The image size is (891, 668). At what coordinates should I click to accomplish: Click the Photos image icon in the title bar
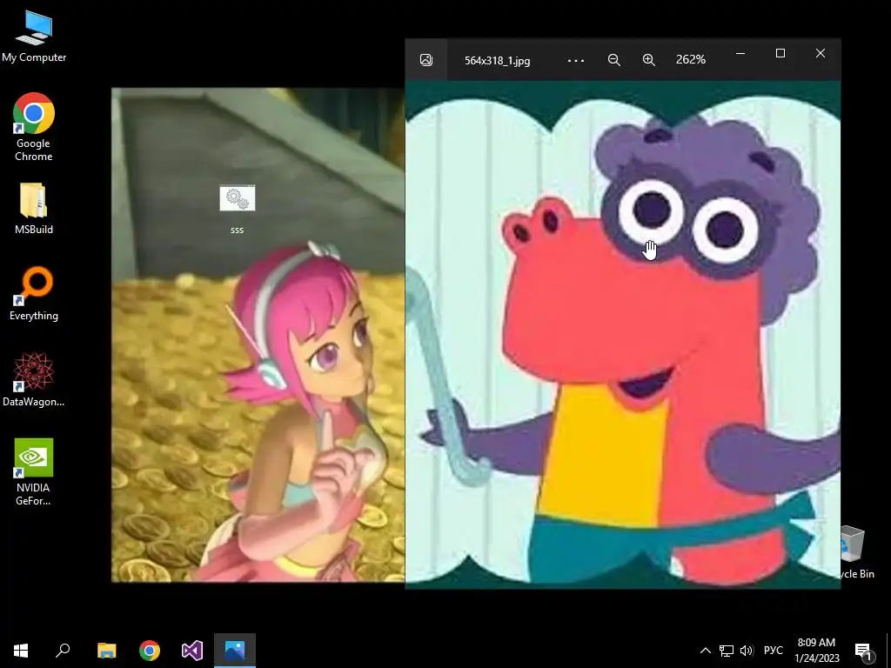pos(426,60)
